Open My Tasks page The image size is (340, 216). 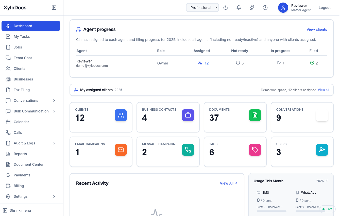click(x=31, y=37)
